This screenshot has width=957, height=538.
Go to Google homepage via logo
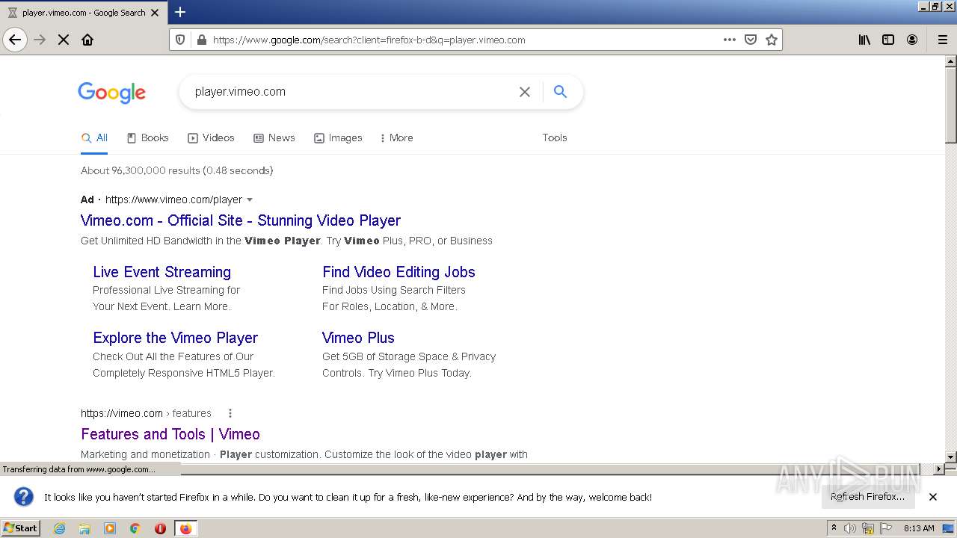112,93
